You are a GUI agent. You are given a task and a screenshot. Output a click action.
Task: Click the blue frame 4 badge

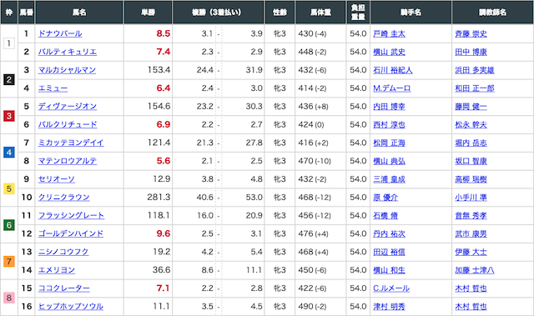point(9,153)
